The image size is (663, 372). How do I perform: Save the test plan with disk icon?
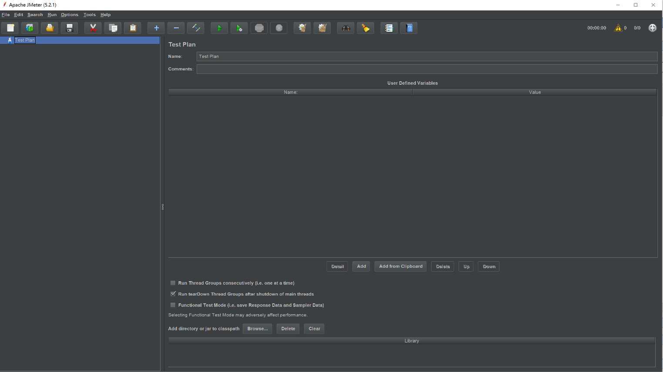pos(69,28)
